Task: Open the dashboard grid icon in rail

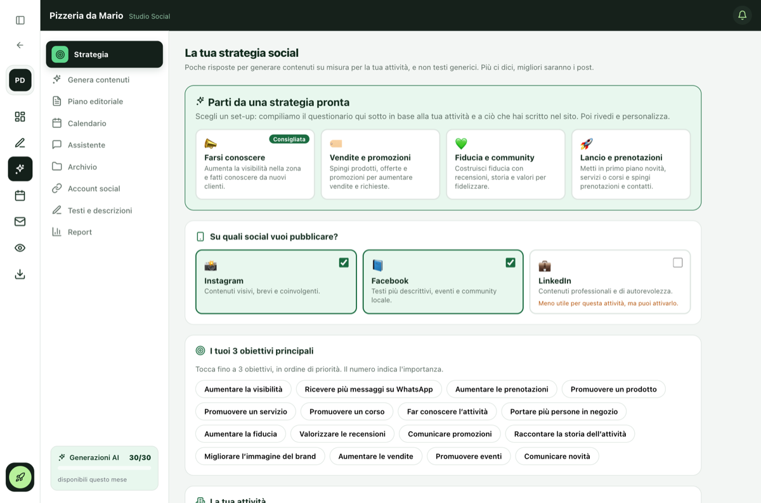Action: coord(20,117)
